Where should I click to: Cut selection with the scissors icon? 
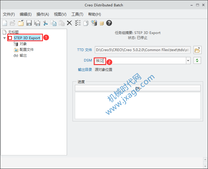point(45,23)
